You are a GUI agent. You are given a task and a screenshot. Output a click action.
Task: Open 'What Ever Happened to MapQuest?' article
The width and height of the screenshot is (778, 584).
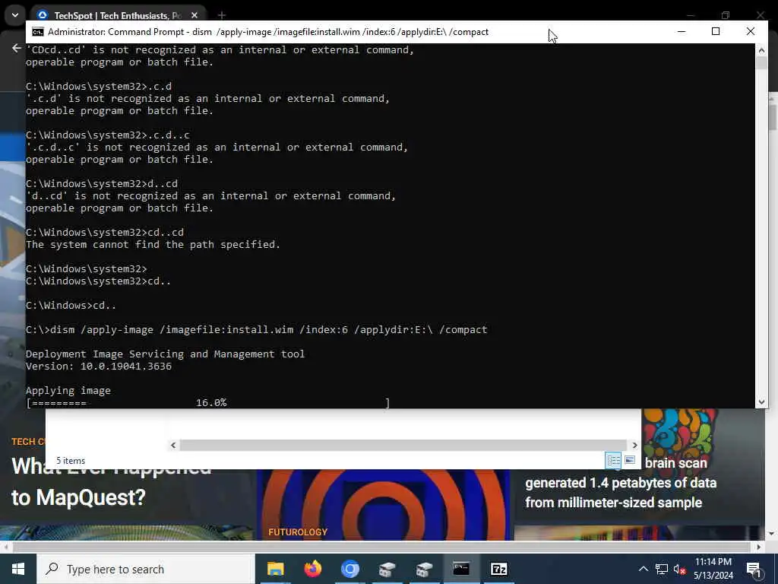click(78, 497)
